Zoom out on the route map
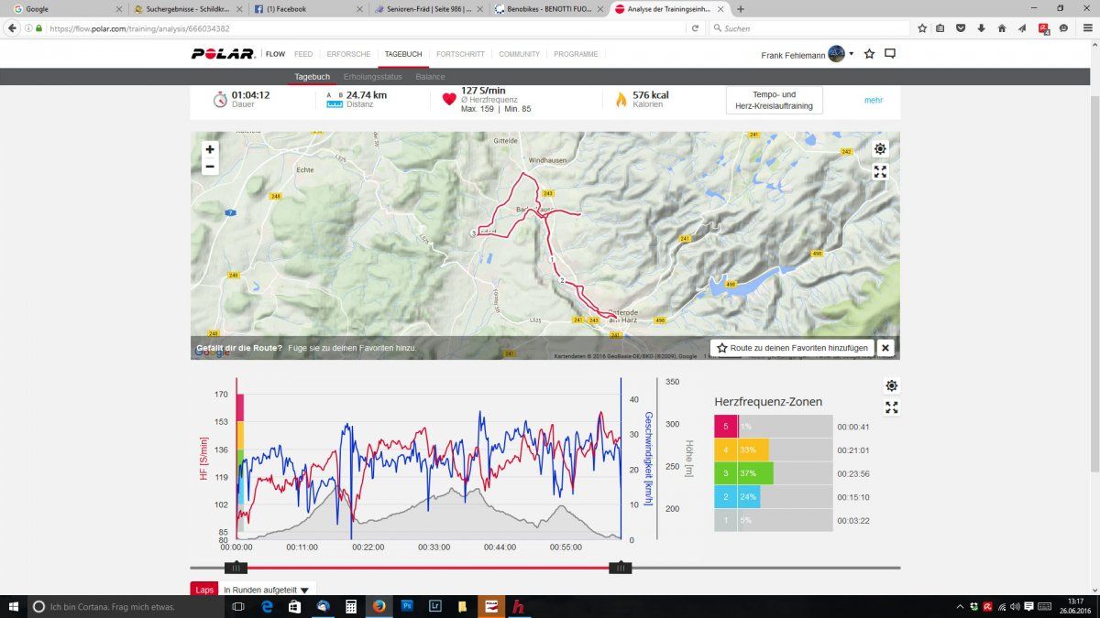The width and height of the screenshot is (1100, 618). pos(210,167)
